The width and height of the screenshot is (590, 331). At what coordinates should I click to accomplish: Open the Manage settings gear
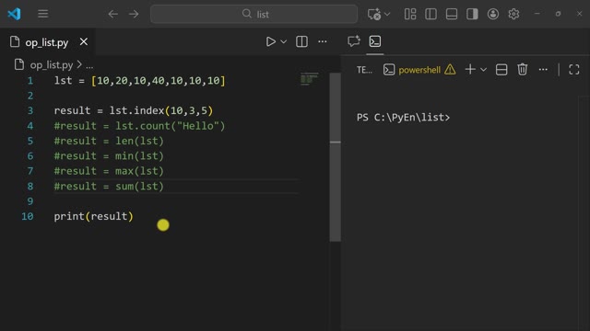(513, 15)
